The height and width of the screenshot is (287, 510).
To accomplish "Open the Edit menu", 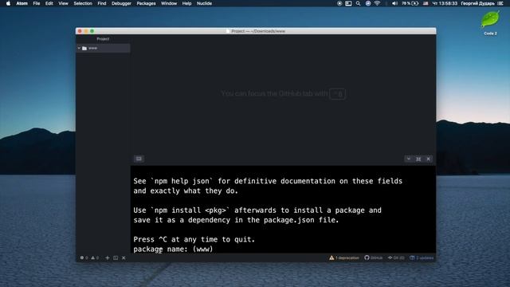I will tap(49, 3).
